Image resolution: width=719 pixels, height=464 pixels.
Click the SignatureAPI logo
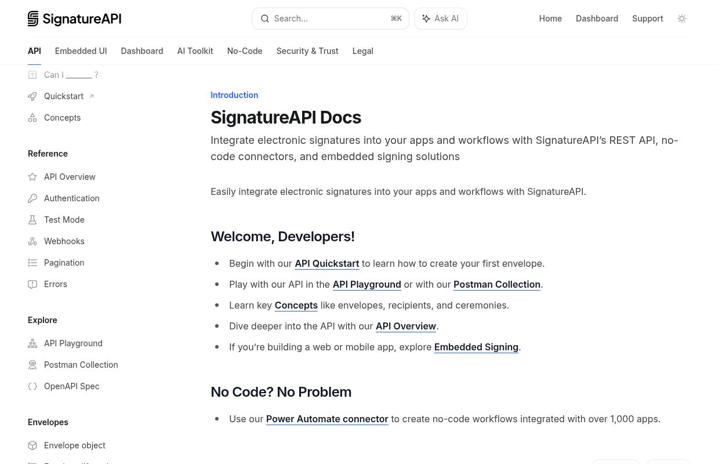(74, 19)
